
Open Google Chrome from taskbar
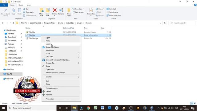[x=88, y=108]
